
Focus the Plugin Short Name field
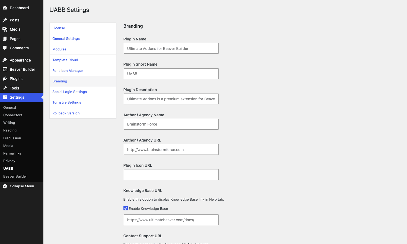pyautogui.click(x=171, y=74)
